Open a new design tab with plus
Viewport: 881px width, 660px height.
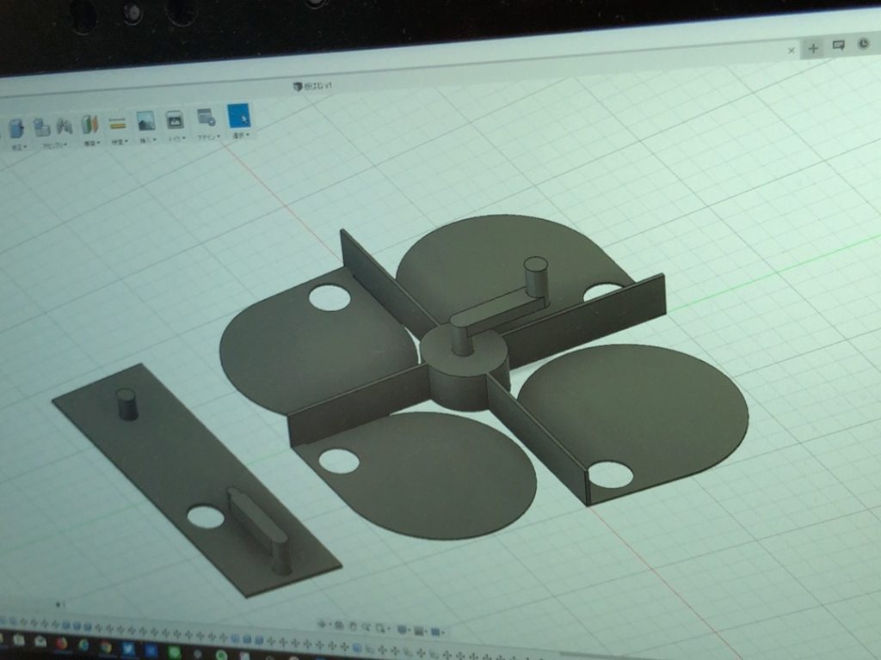coord(813,48)
